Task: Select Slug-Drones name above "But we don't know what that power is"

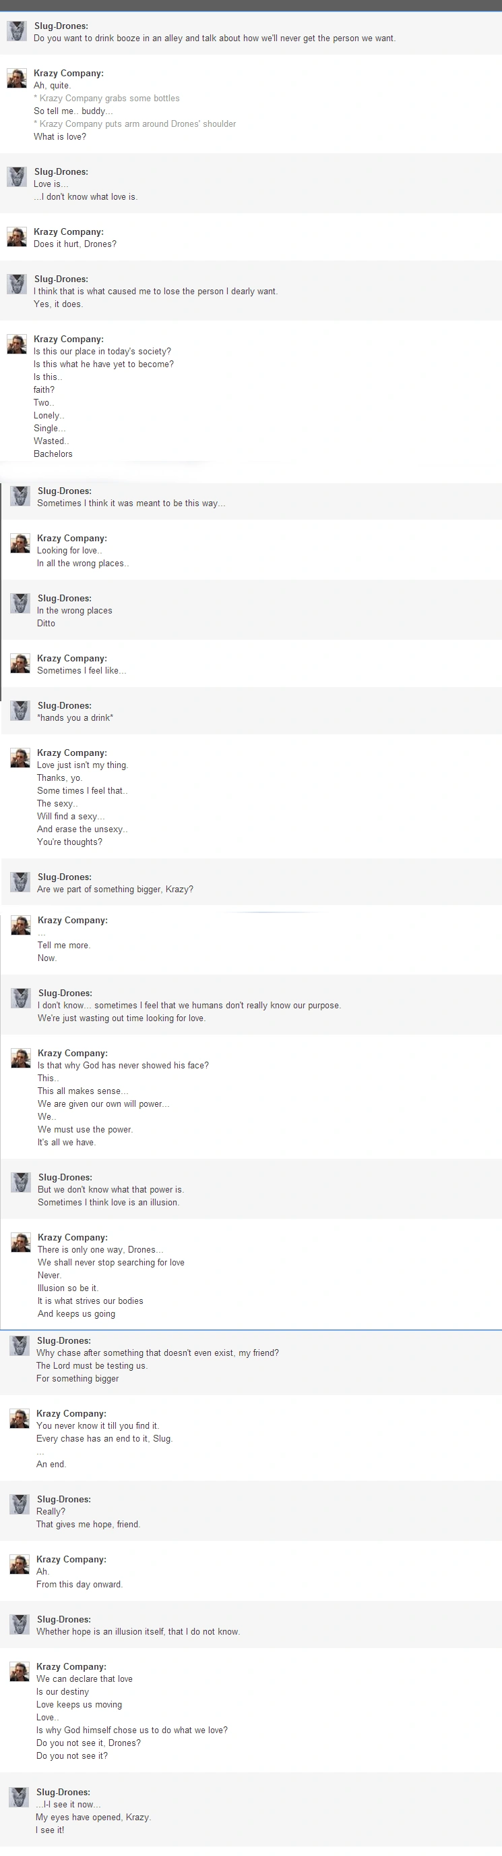Action: (x=65, y=1177)
